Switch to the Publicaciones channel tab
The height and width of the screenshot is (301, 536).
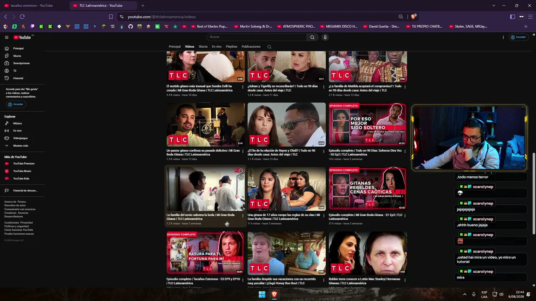(251, 47)
